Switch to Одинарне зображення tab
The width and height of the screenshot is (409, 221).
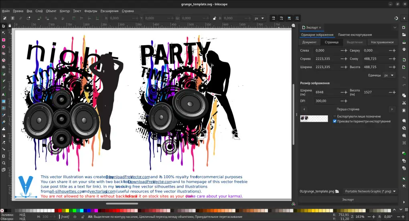coord(317,34)
